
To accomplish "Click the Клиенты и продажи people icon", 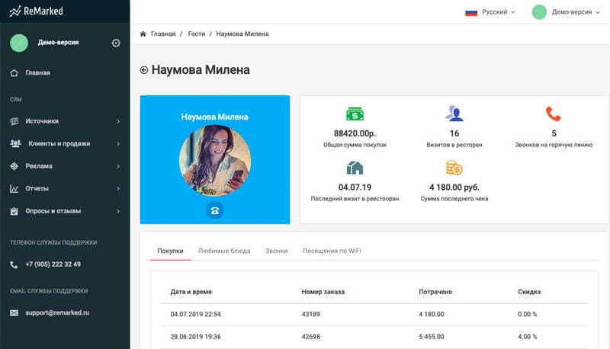I will [x=15, y=143].
